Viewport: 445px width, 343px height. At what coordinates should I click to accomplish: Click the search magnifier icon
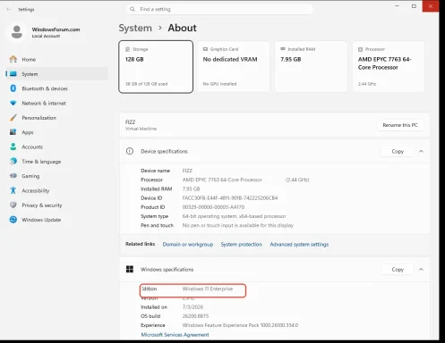[x=133, y=9]
